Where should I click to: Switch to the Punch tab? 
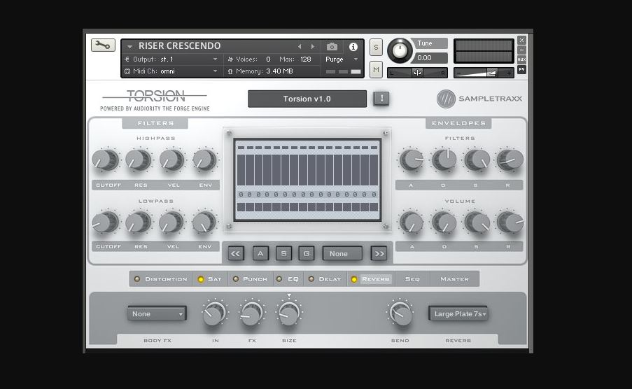point(255,279)
